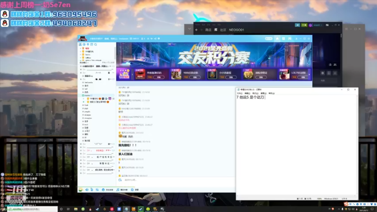Click the location pin icon in YY left panel
The width and height of the screenshot is (377, 212).
(88, 44)
